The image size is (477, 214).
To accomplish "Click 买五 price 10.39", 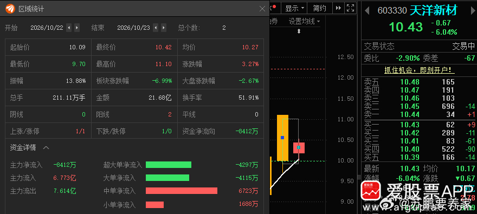I will click(410, 158).
